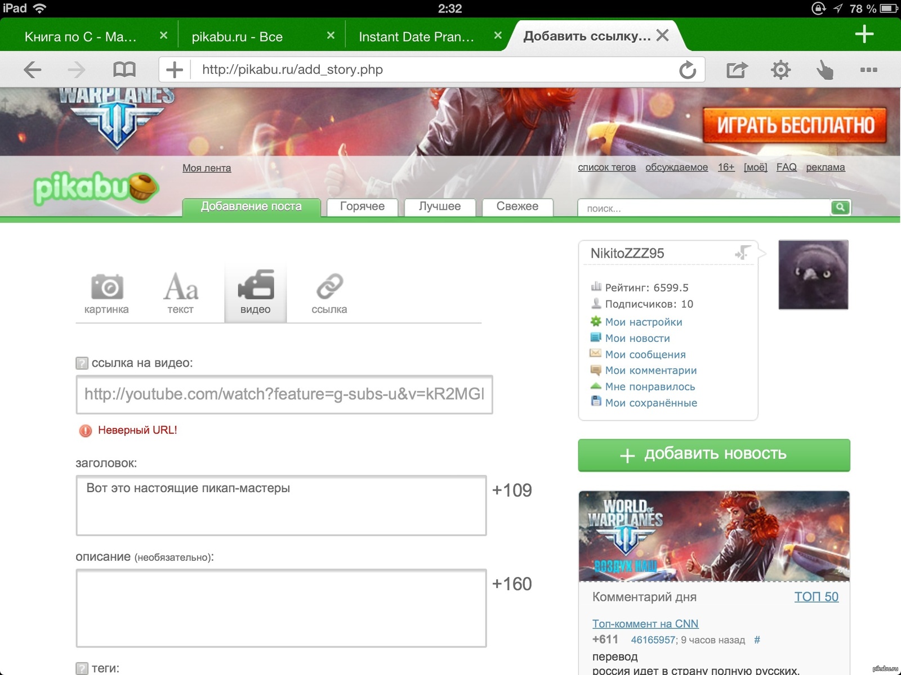The height and width of the screenshot is (675, 901).
Task: Open 'Мои настройки'
Action: [x=643, y=322]
